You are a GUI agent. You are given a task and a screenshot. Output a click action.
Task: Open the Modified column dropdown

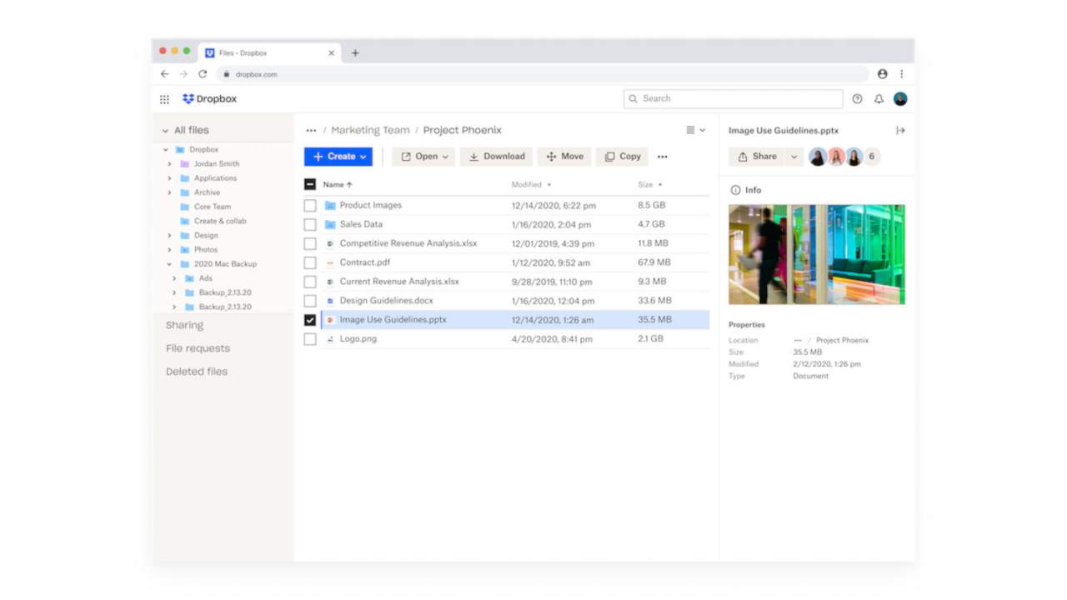tap(549, 185)
